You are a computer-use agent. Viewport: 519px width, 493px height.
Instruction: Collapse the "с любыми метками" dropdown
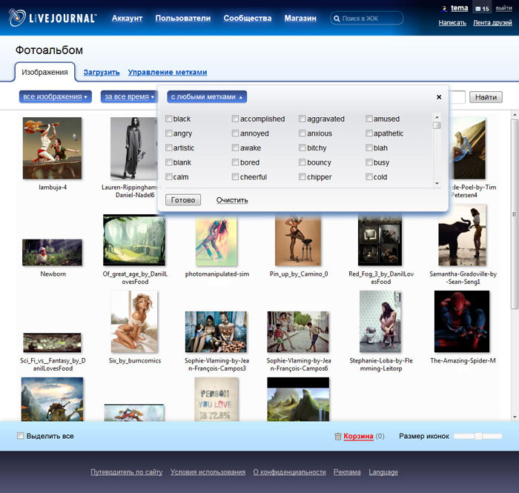point(207,97)
